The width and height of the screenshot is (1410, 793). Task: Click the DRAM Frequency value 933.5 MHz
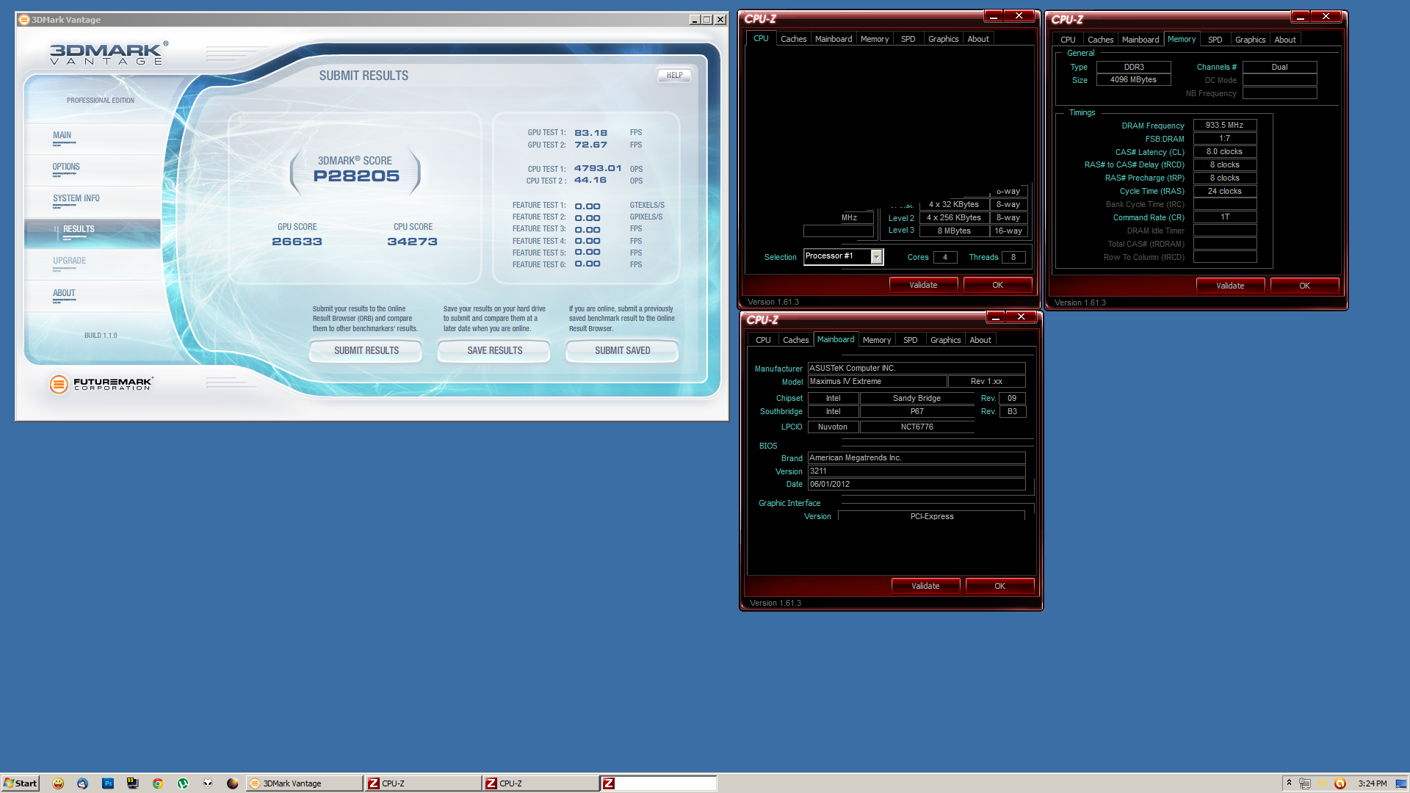tap(1224, 126)
